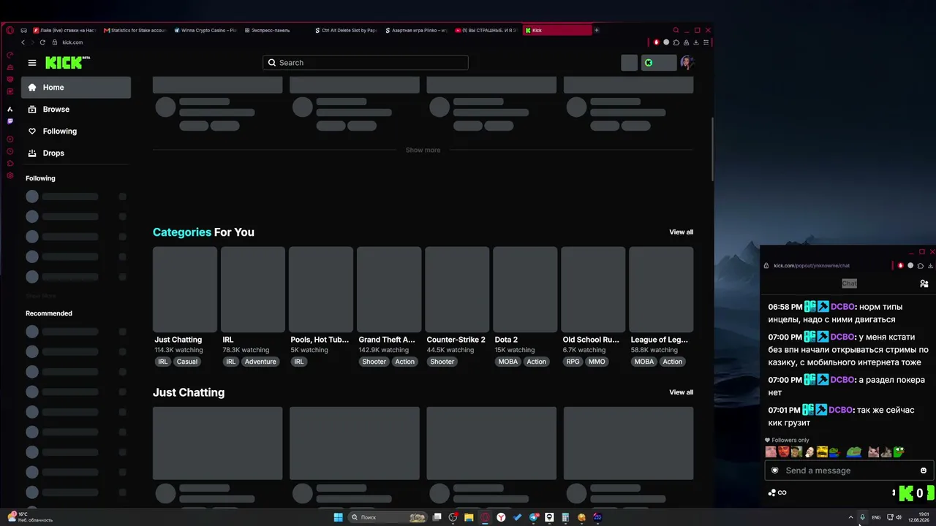Open the Pools, Hot Tubs category title
Screen dimensions: 936x526
coord(320,340)
